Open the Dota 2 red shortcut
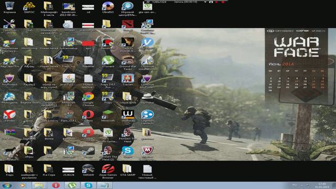This screenshot has width=336, height=189. [x=128, y=25]
